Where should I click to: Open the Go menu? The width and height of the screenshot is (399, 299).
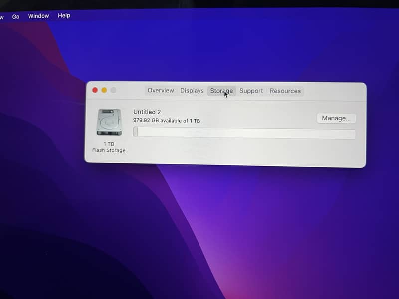click(x=16, y=16)
